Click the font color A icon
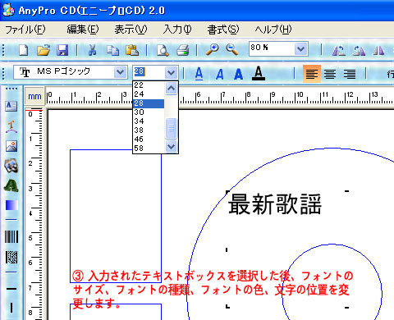Viewport: 394px width, 320px height. click(x=259, y=73)
